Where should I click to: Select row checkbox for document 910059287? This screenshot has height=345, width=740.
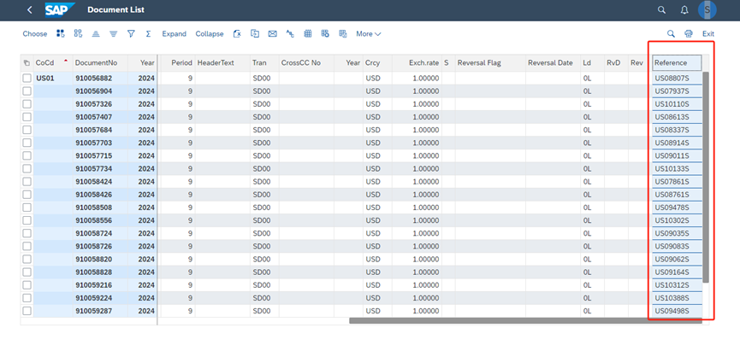27,311
